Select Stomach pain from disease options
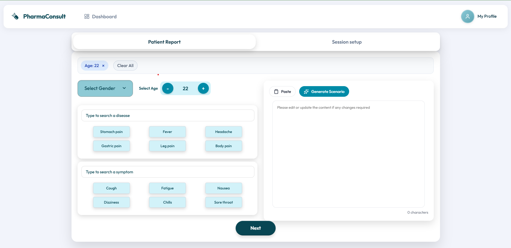 click(111, 132)
